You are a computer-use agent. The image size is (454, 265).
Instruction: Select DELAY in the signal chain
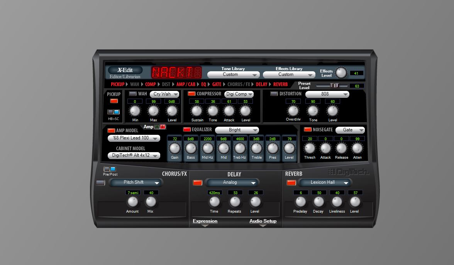261,84
